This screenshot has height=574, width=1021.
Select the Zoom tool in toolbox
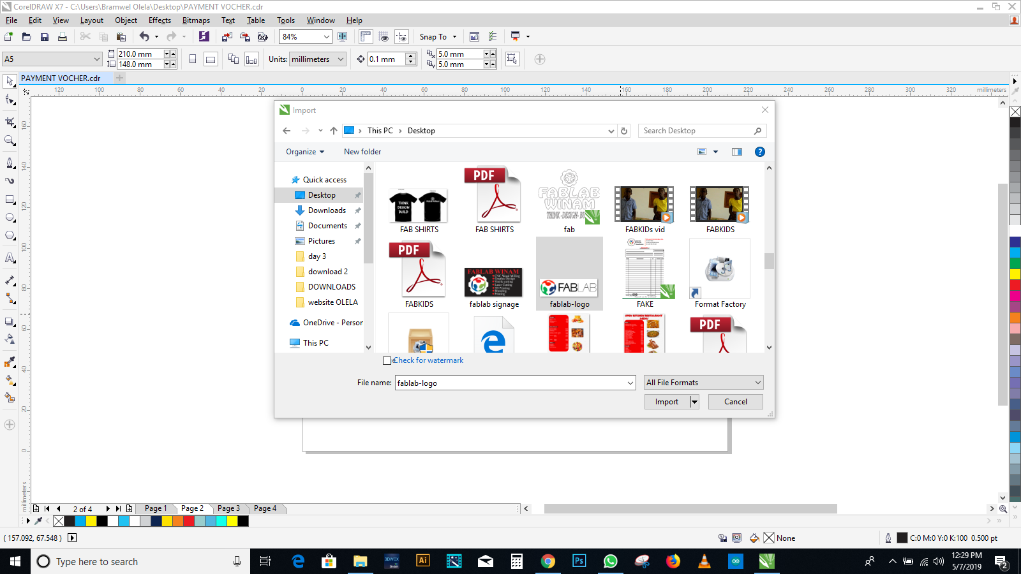10,140
